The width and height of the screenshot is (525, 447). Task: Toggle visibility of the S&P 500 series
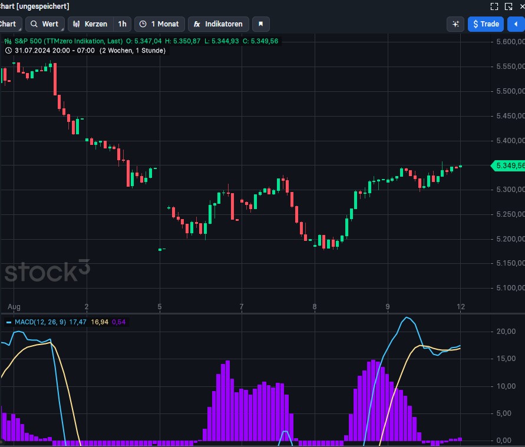[x=7, y=42]
